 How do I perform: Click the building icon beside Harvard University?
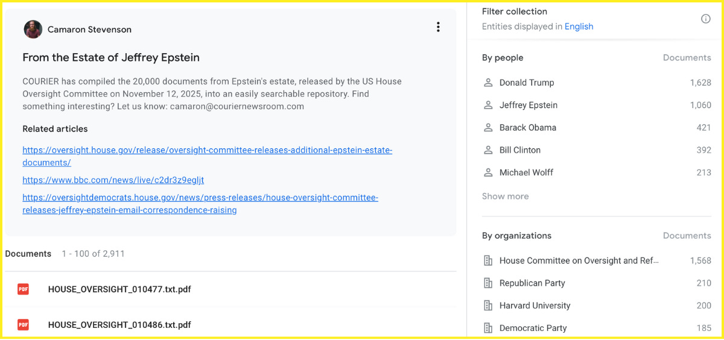488,306
